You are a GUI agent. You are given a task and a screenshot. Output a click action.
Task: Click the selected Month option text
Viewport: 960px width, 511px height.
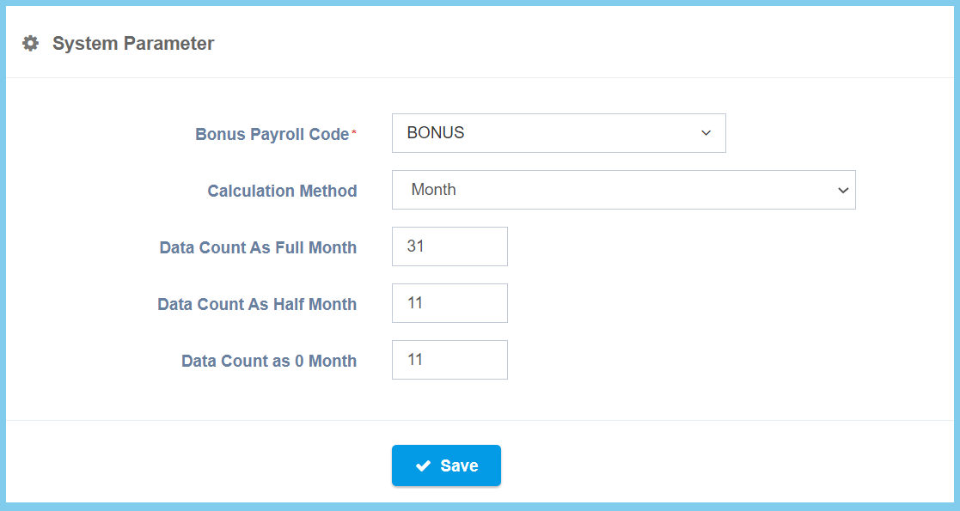434,190
